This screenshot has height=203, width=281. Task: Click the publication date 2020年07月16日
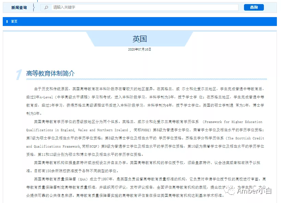(139, 50)
